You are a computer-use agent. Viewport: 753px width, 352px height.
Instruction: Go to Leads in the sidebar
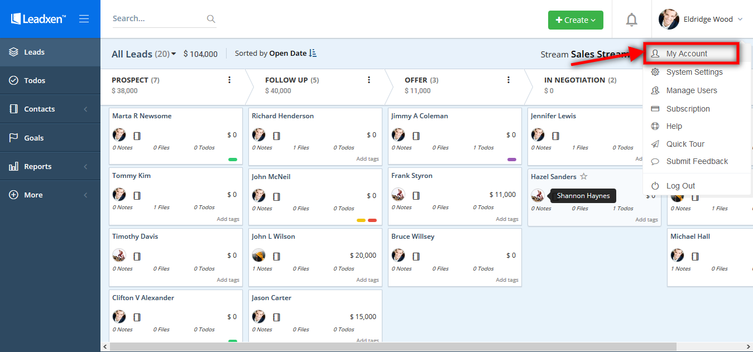click(x=50, y=52)
